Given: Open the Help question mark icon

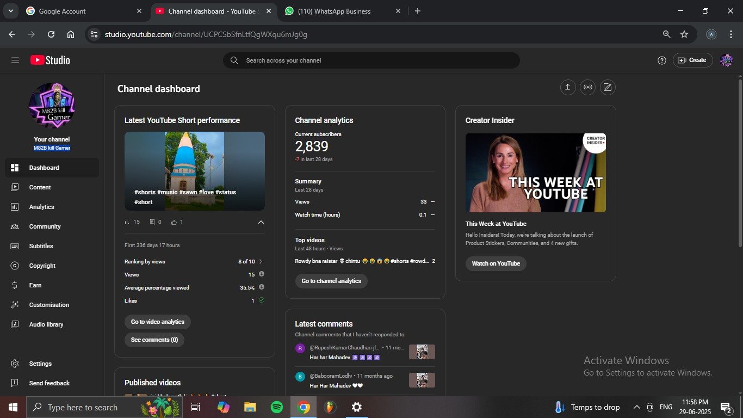Looking at the screenshot, I should (662, 60).
